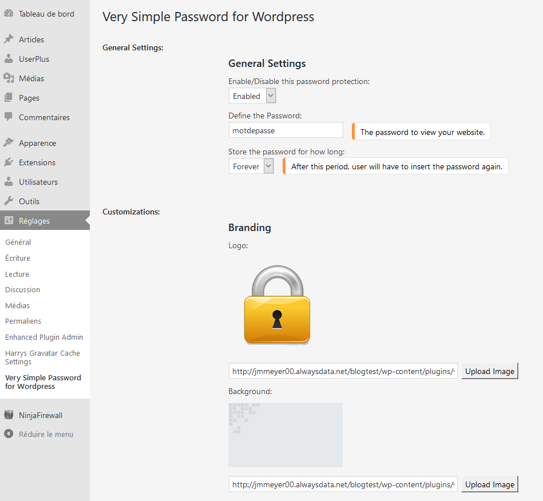
Task: Click the Tableau de bord dashboard icon
Action: coord(9,14)
